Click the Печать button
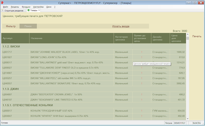This screenshot has width=205, height=126. (197, 36)
